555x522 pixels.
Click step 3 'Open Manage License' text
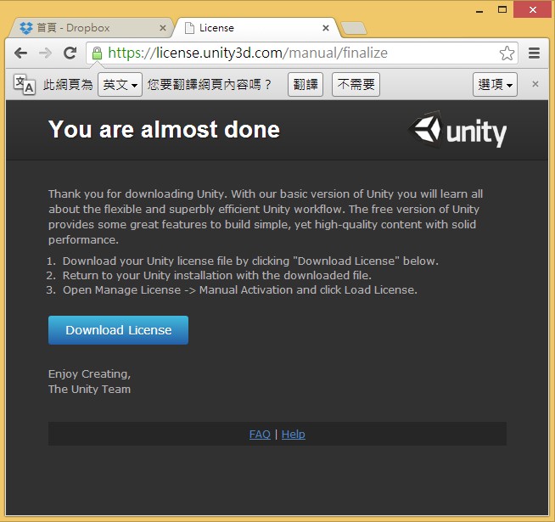240,290
